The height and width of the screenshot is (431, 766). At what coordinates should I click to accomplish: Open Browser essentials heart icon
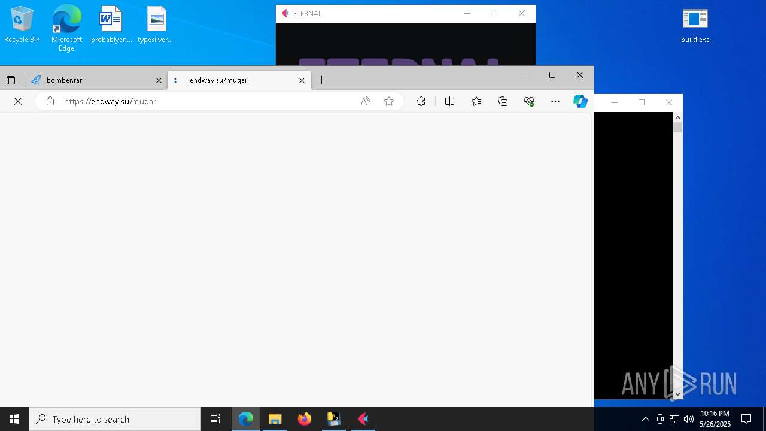coord(529,101)
